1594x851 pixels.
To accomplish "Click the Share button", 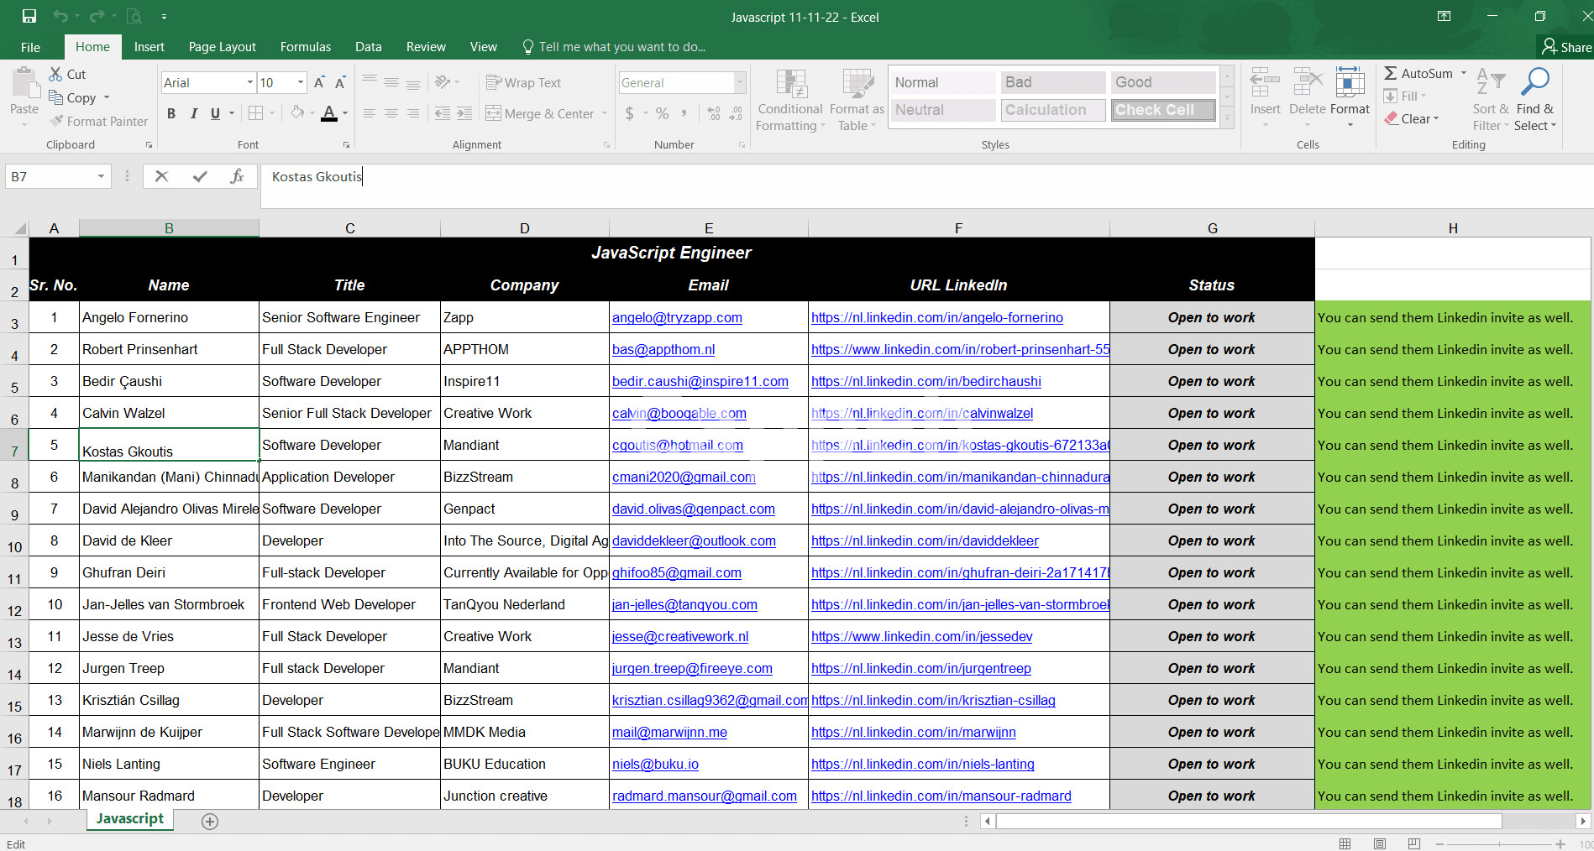I will [1566, 47].
